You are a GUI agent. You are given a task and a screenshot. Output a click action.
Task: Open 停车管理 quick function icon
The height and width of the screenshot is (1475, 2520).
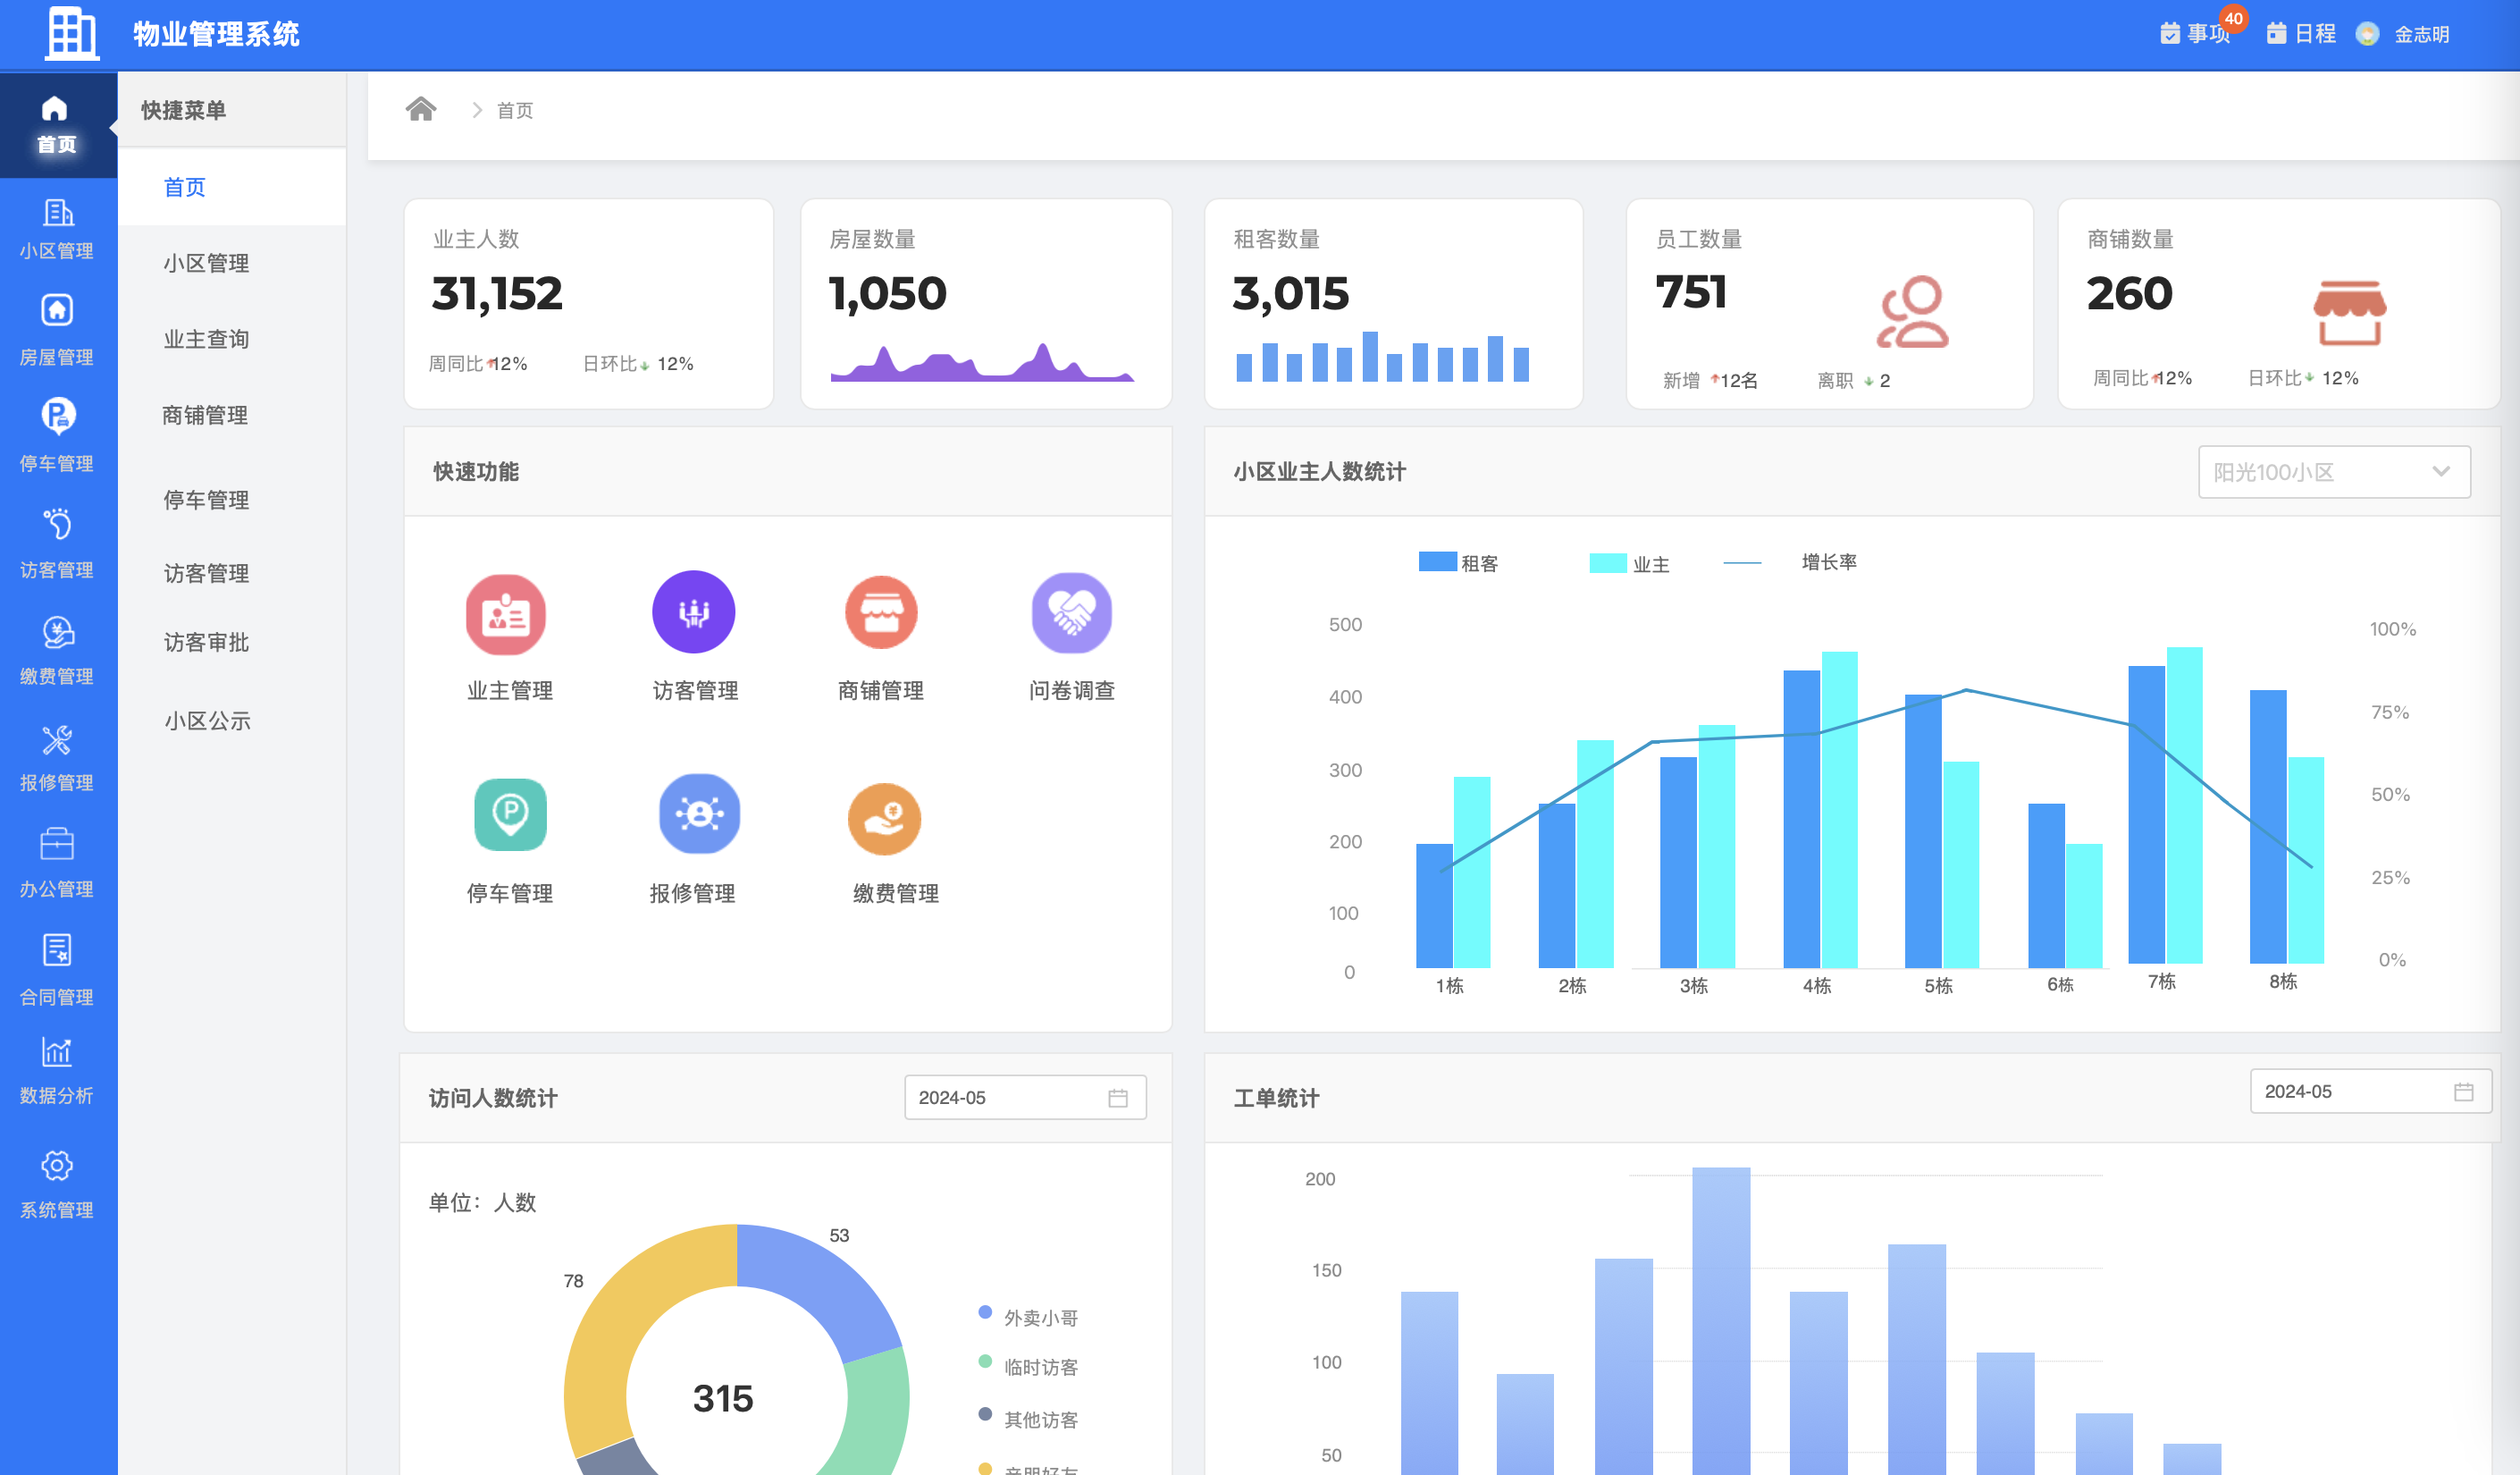(510, 814)
